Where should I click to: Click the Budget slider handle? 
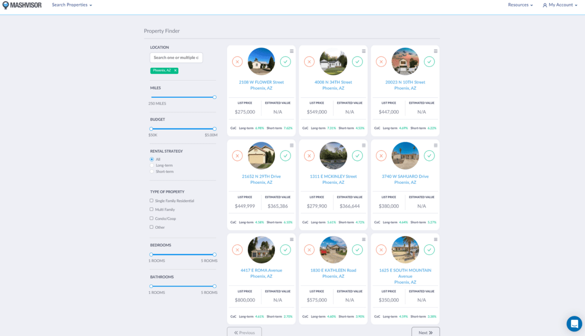pyautogui.click(x=150, y=129)
